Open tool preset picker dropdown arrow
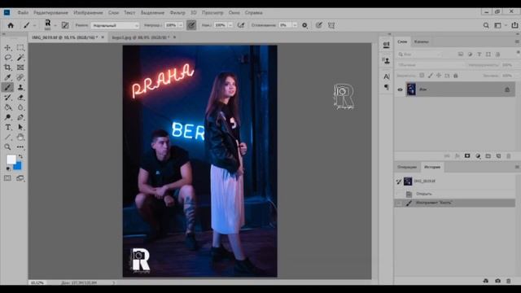Image resolution: width=521 pixels, height=293 pixels. [34, 25]
